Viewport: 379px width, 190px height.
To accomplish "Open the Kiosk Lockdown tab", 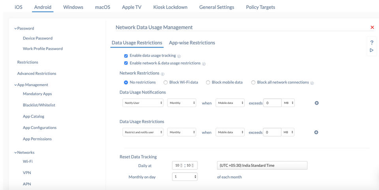I will (171, 7).
